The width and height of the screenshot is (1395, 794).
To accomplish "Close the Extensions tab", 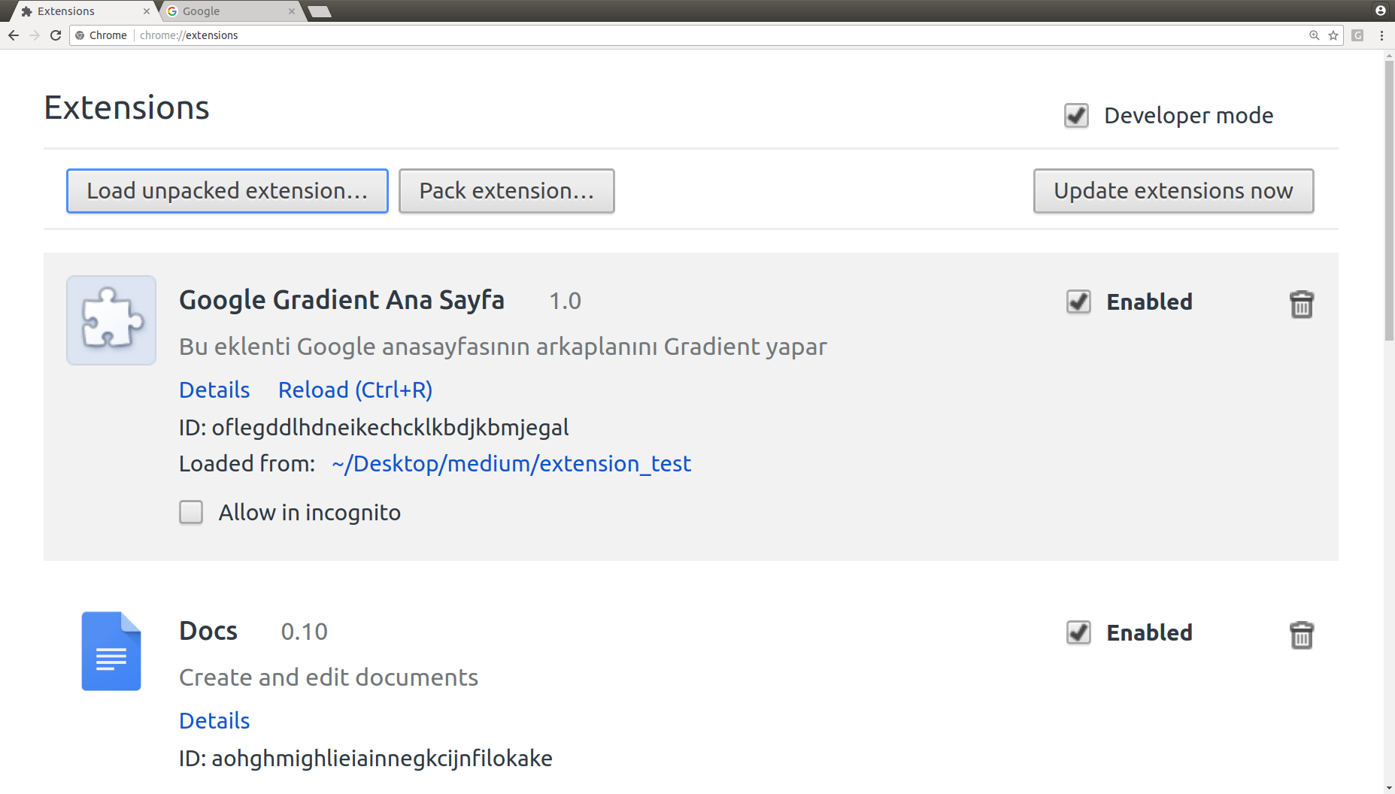I will [x=147, y=11].
